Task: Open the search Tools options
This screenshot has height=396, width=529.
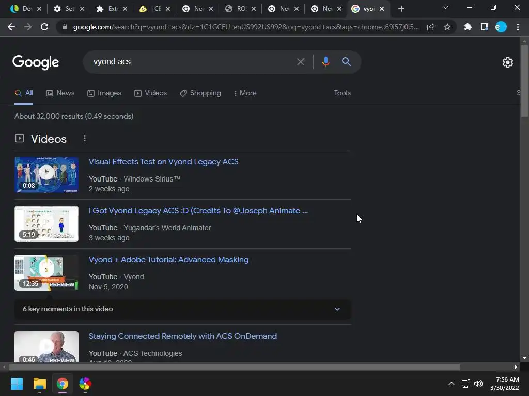Action: coord(342,93)
